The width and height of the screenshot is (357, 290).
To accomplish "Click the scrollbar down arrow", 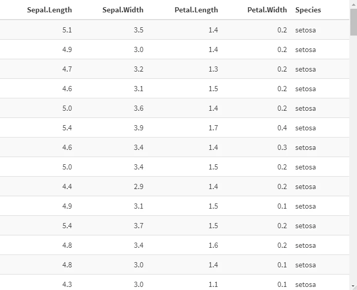I will pyautogui.click(x=353, y=285).
